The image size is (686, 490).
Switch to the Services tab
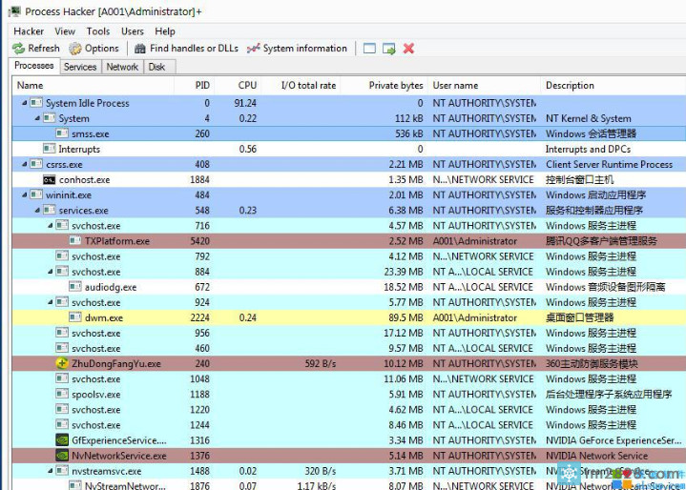80,67
